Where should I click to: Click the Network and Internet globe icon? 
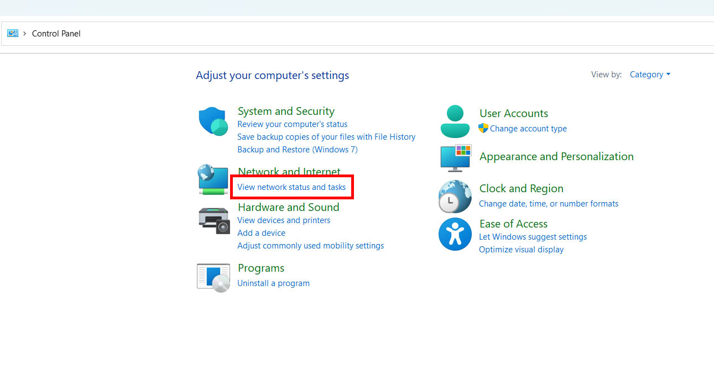pyautogui.click(x=213, y=179)
